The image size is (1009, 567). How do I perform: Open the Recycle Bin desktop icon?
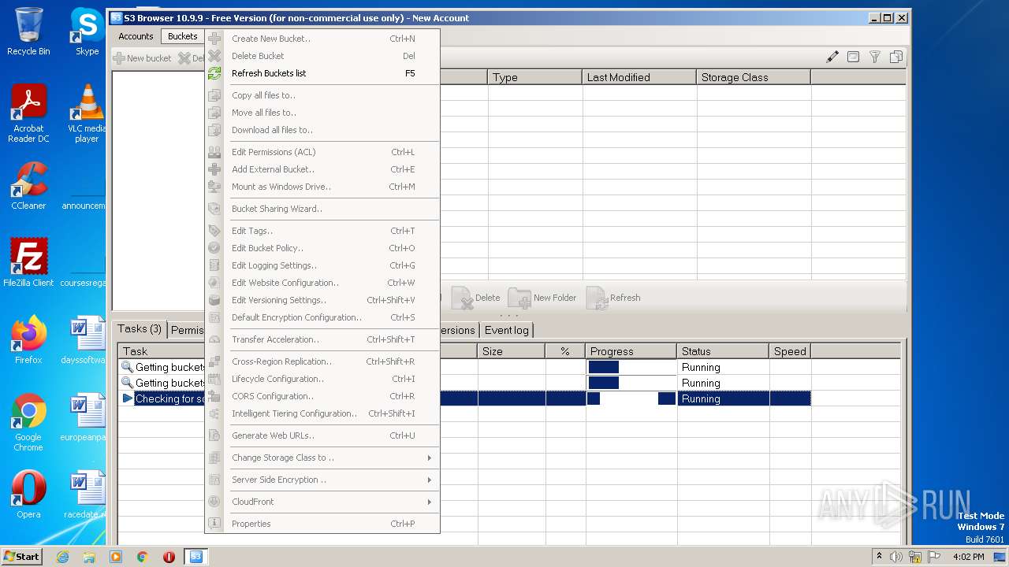pos(28,31)
